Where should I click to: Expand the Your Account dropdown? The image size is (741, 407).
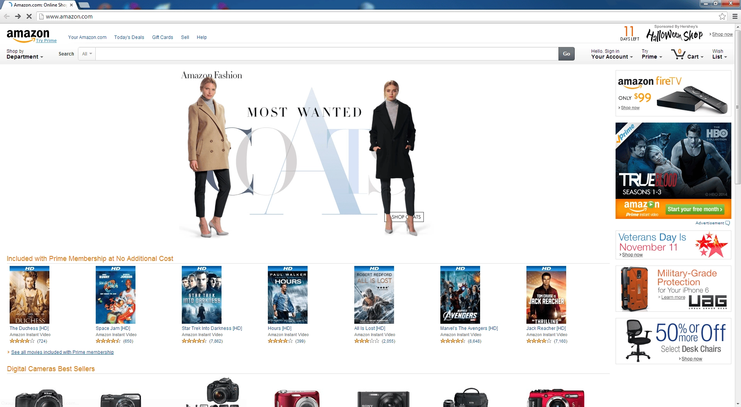(x=612, y=54)
